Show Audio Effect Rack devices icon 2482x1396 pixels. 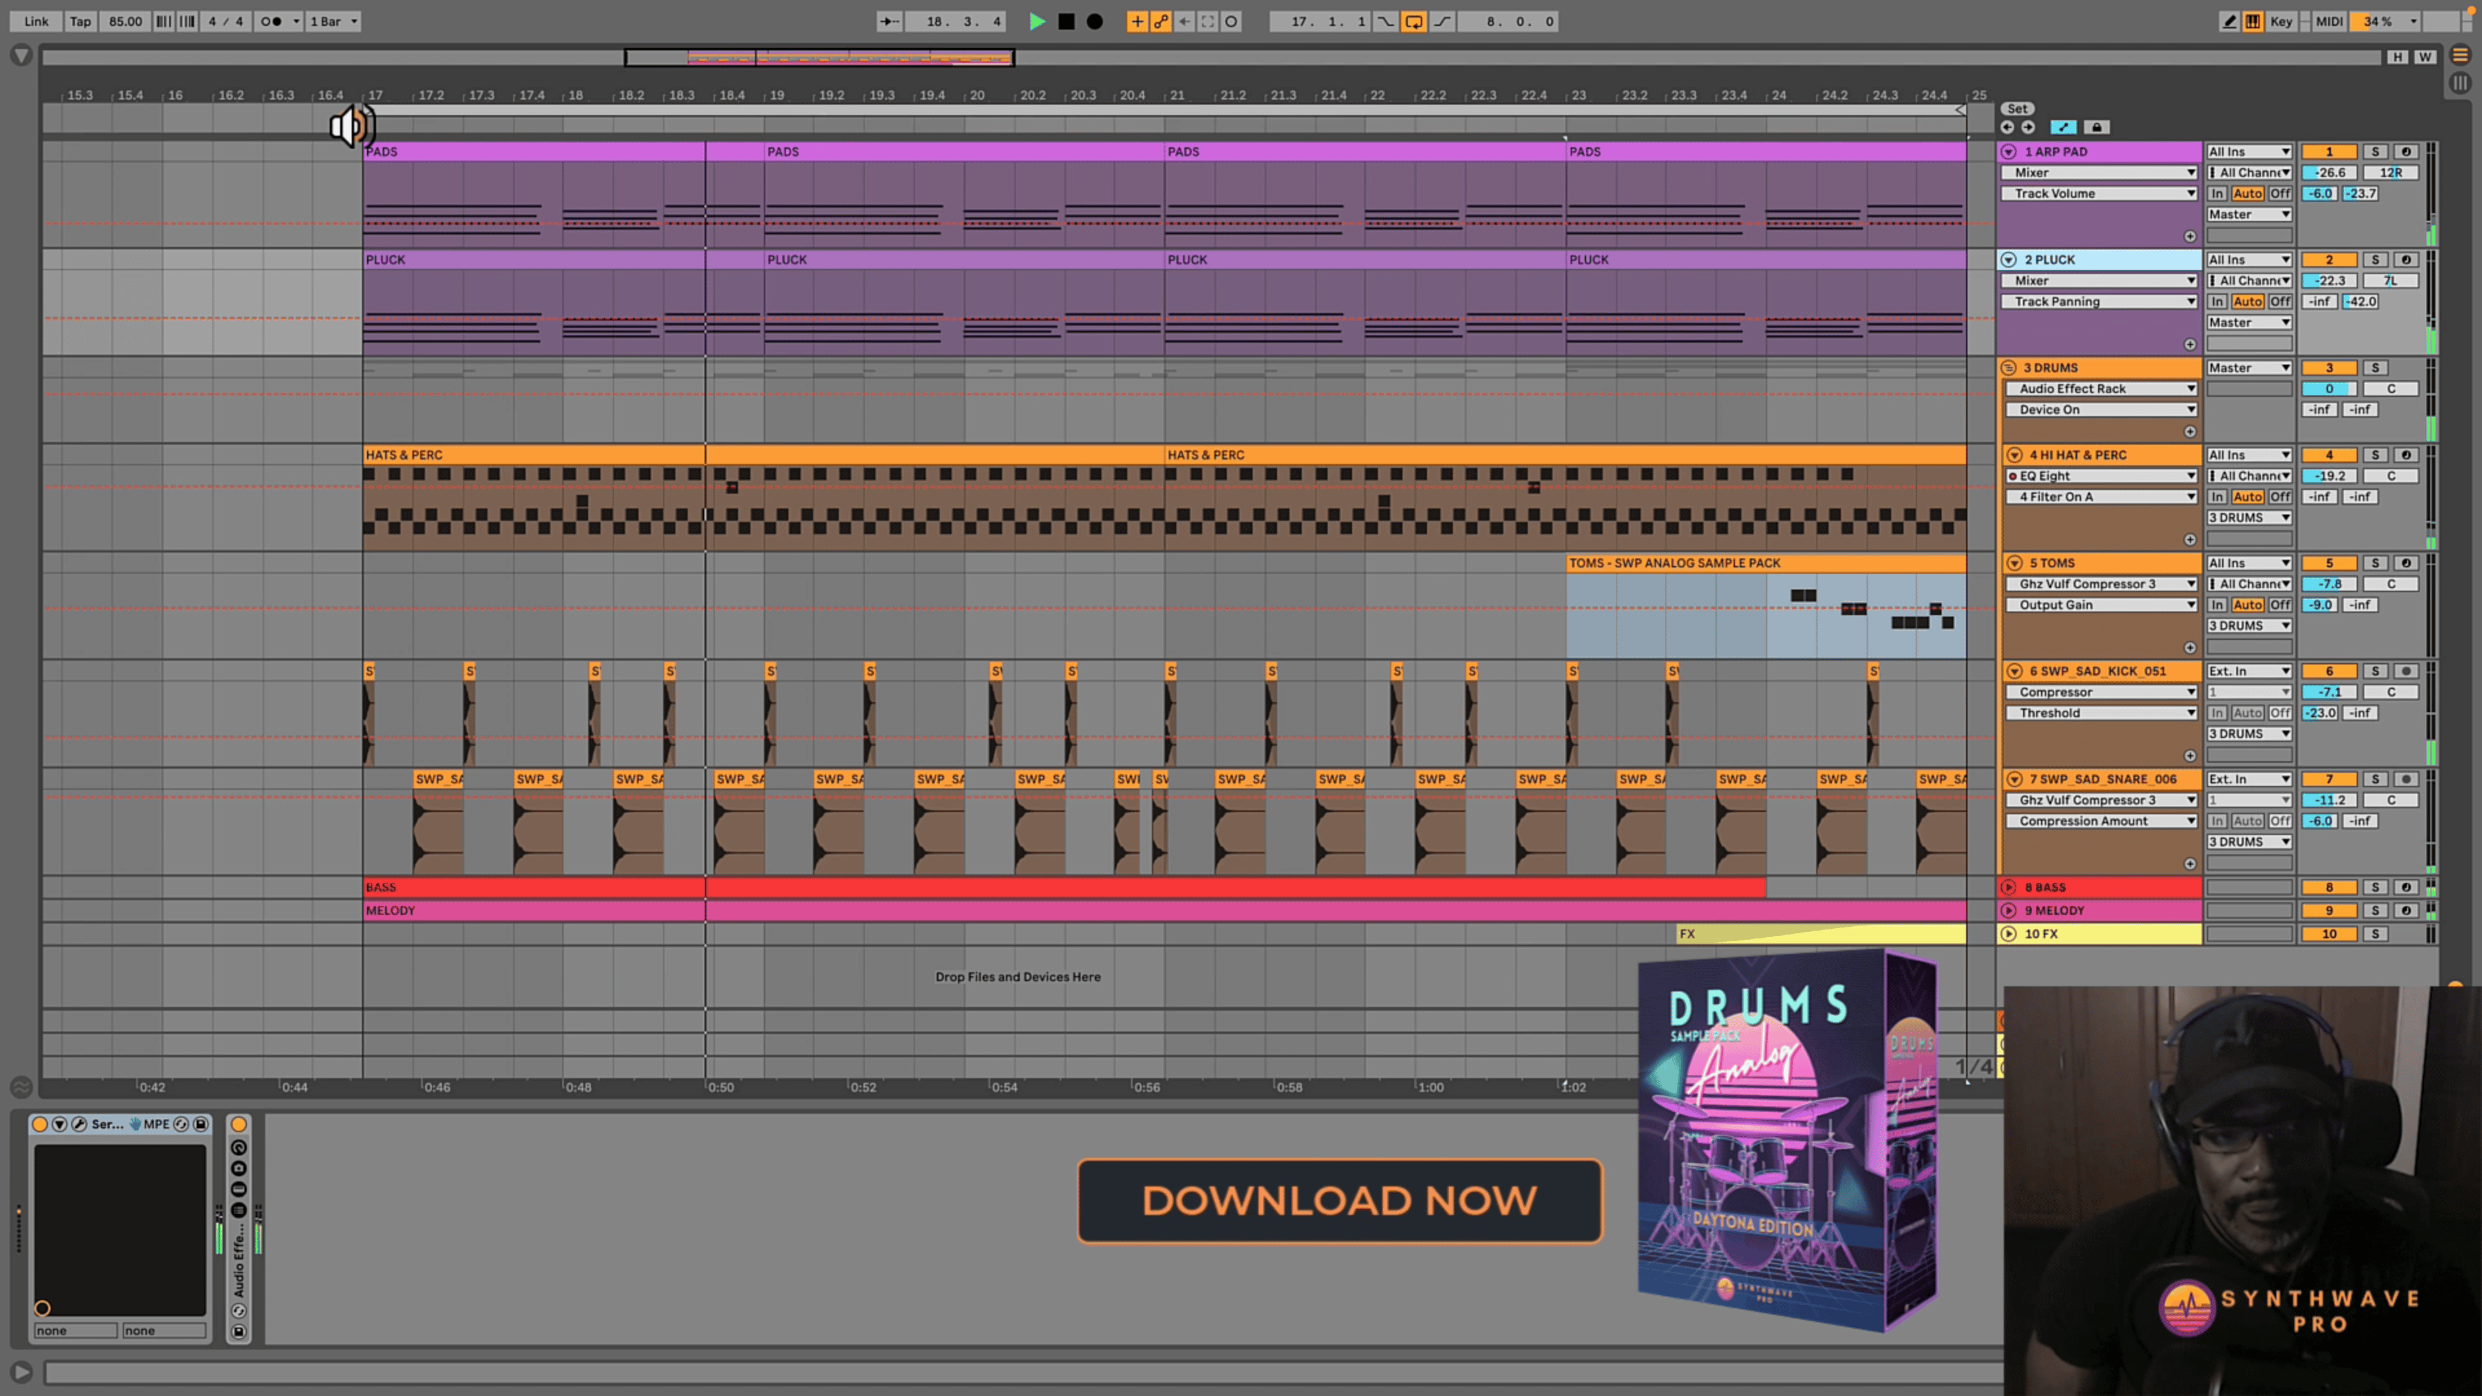(239, 1190)
